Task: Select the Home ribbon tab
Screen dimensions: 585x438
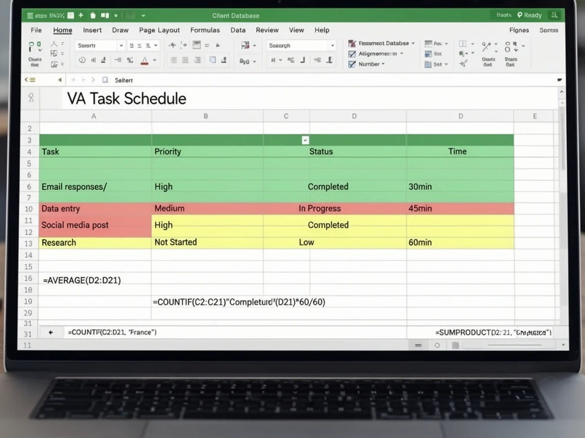Action: point(63,30)
